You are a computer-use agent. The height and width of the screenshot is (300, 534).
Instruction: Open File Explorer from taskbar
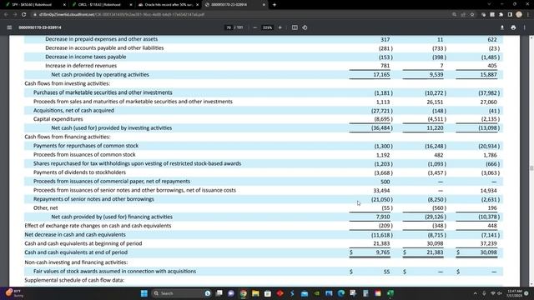point(255,293)
